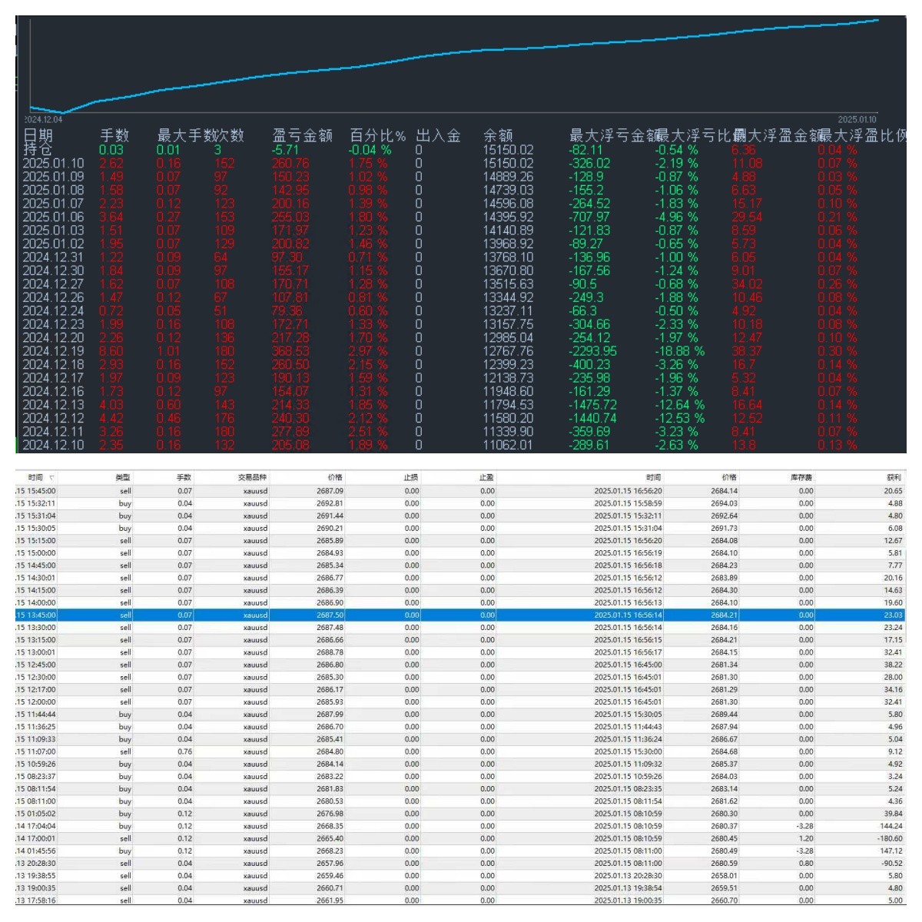Click the profit cell -90.52
The image size is (922, 922).
(x=892, y=863)
